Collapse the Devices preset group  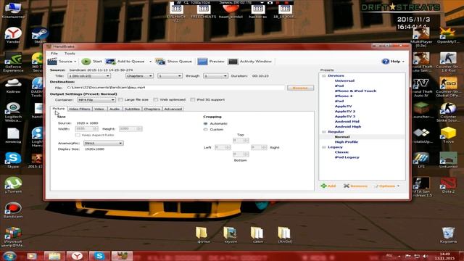click(x=324, y=75)
